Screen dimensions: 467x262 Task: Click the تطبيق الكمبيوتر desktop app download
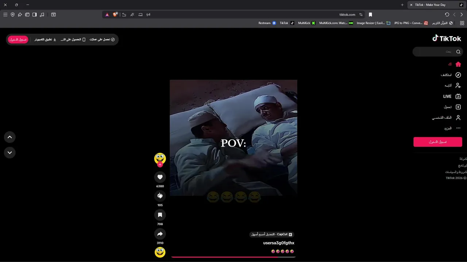45,39
